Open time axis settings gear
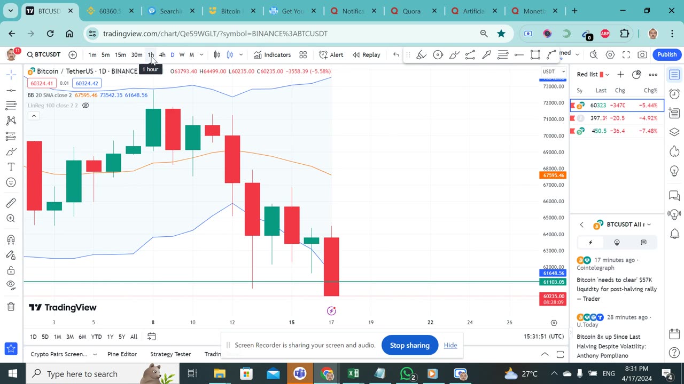This screenshot has height=384, width=684. (554, 323)
